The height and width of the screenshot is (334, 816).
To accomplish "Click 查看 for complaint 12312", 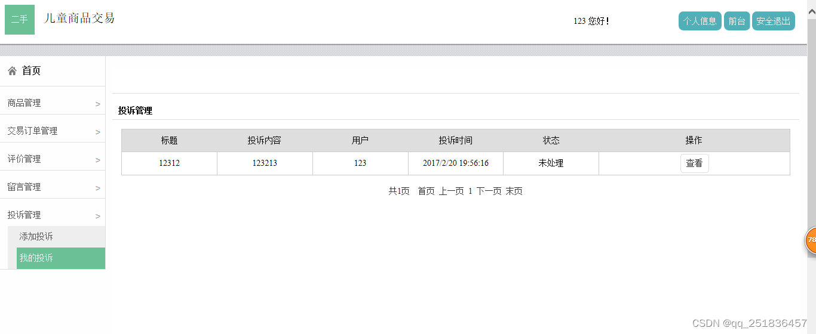I will (694, 163).
